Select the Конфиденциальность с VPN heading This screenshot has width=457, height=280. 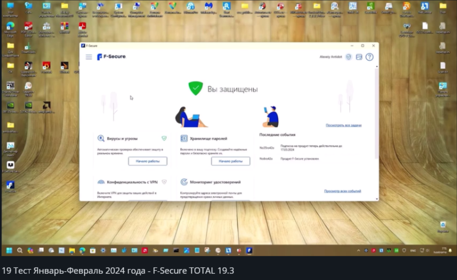tap(132, 182)
